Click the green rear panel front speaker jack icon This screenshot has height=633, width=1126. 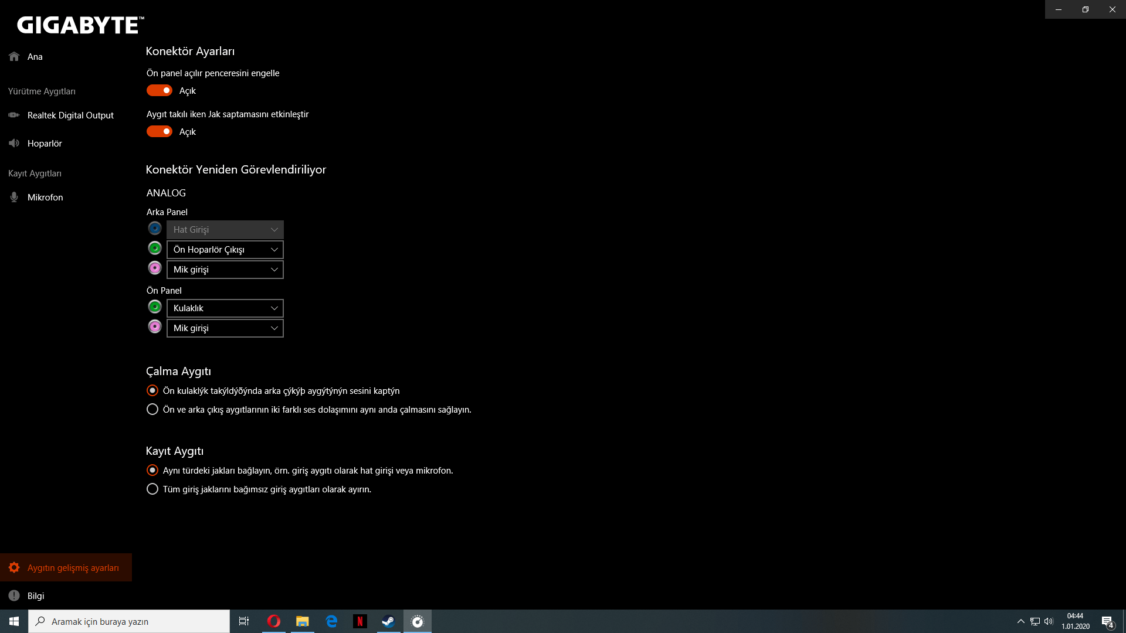pyautogui.click(x=155, y=249)
